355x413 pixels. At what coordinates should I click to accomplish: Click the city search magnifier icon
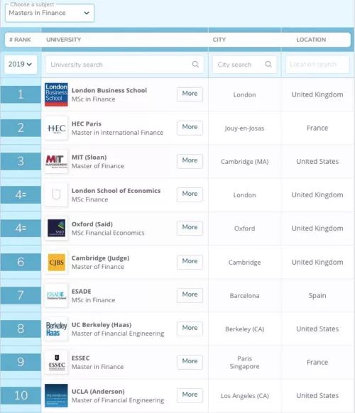point(268,65)
